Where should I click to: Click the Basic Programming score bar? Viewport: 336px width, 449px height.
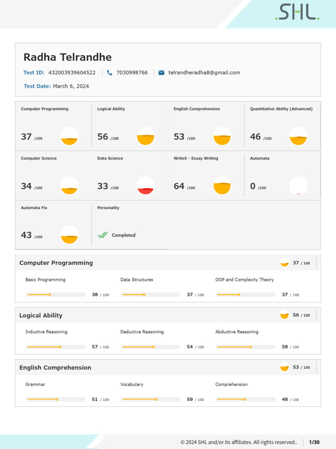tap(56, 295)
